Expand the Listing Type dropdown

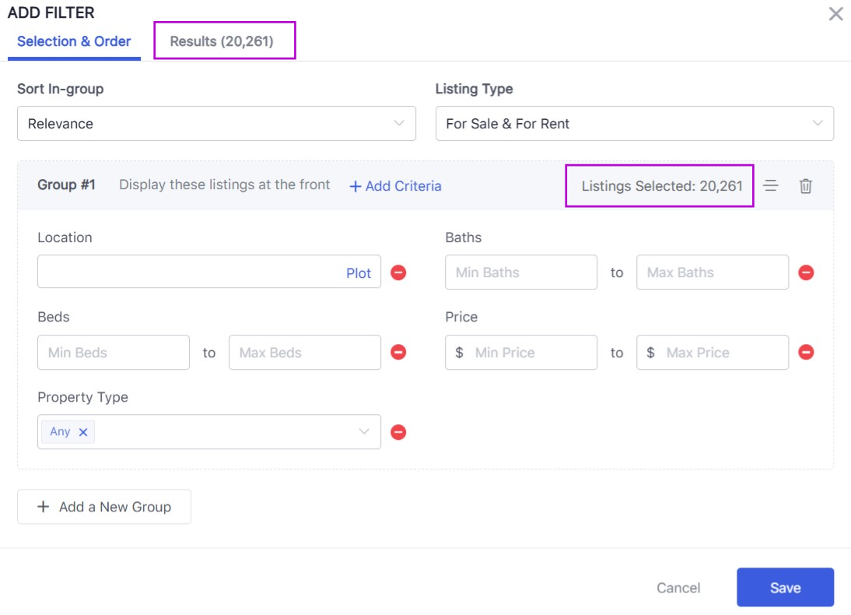tap(634, 124)
